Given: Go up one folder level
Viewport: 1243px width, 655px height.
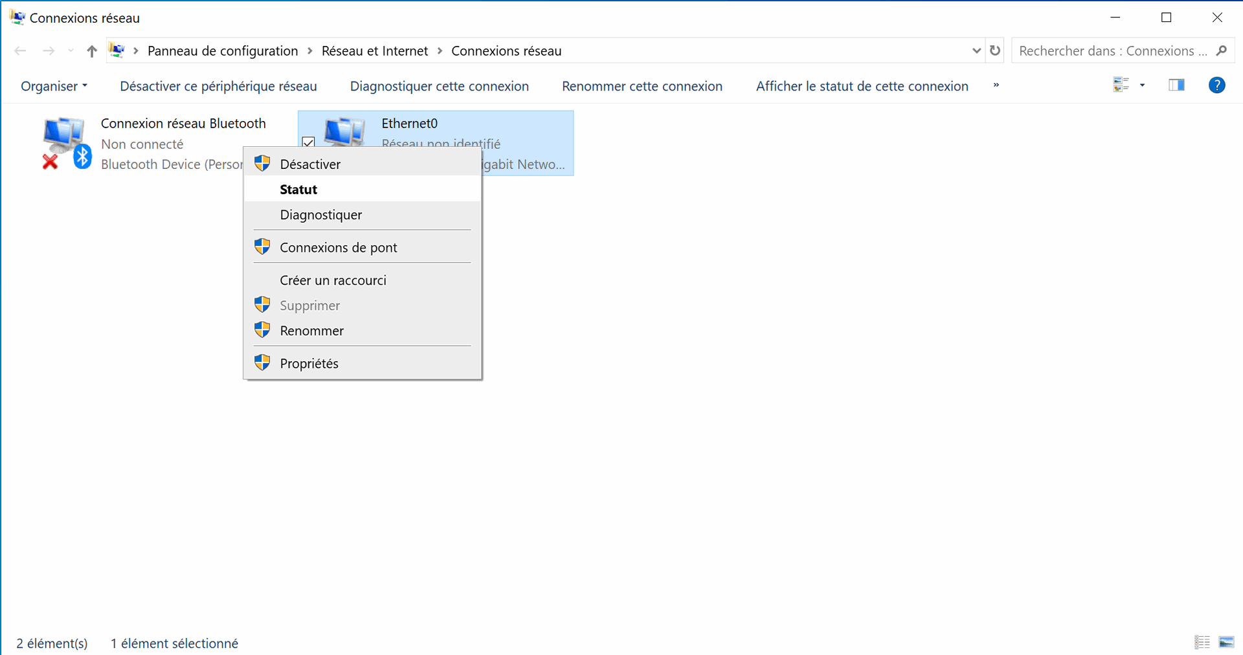Looking at the screenshot, I should click(x=92, y=51).
